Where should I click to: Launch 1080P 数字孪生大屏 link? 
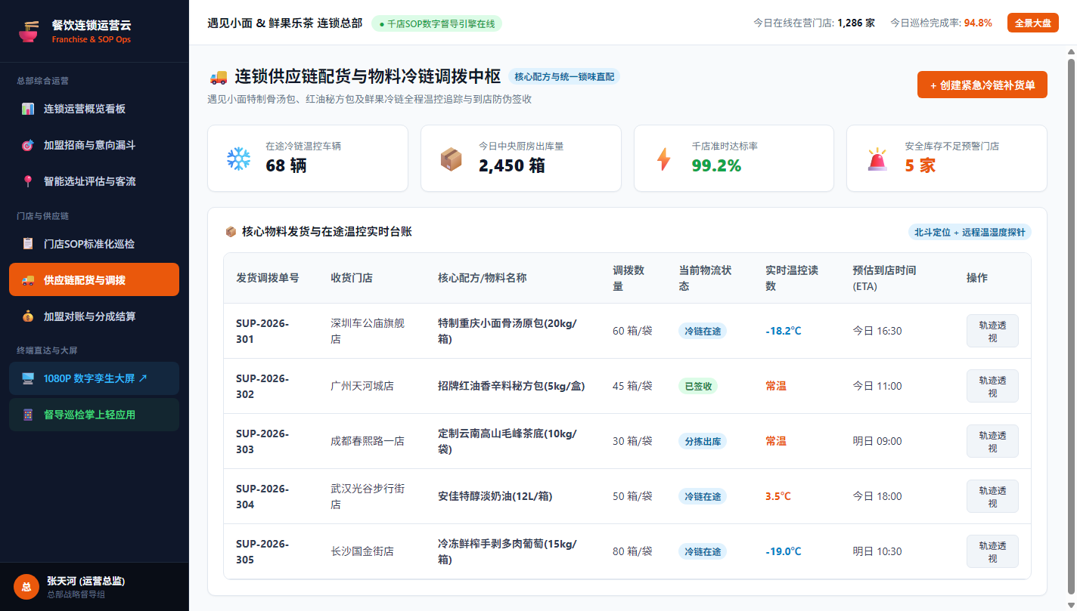94,378
